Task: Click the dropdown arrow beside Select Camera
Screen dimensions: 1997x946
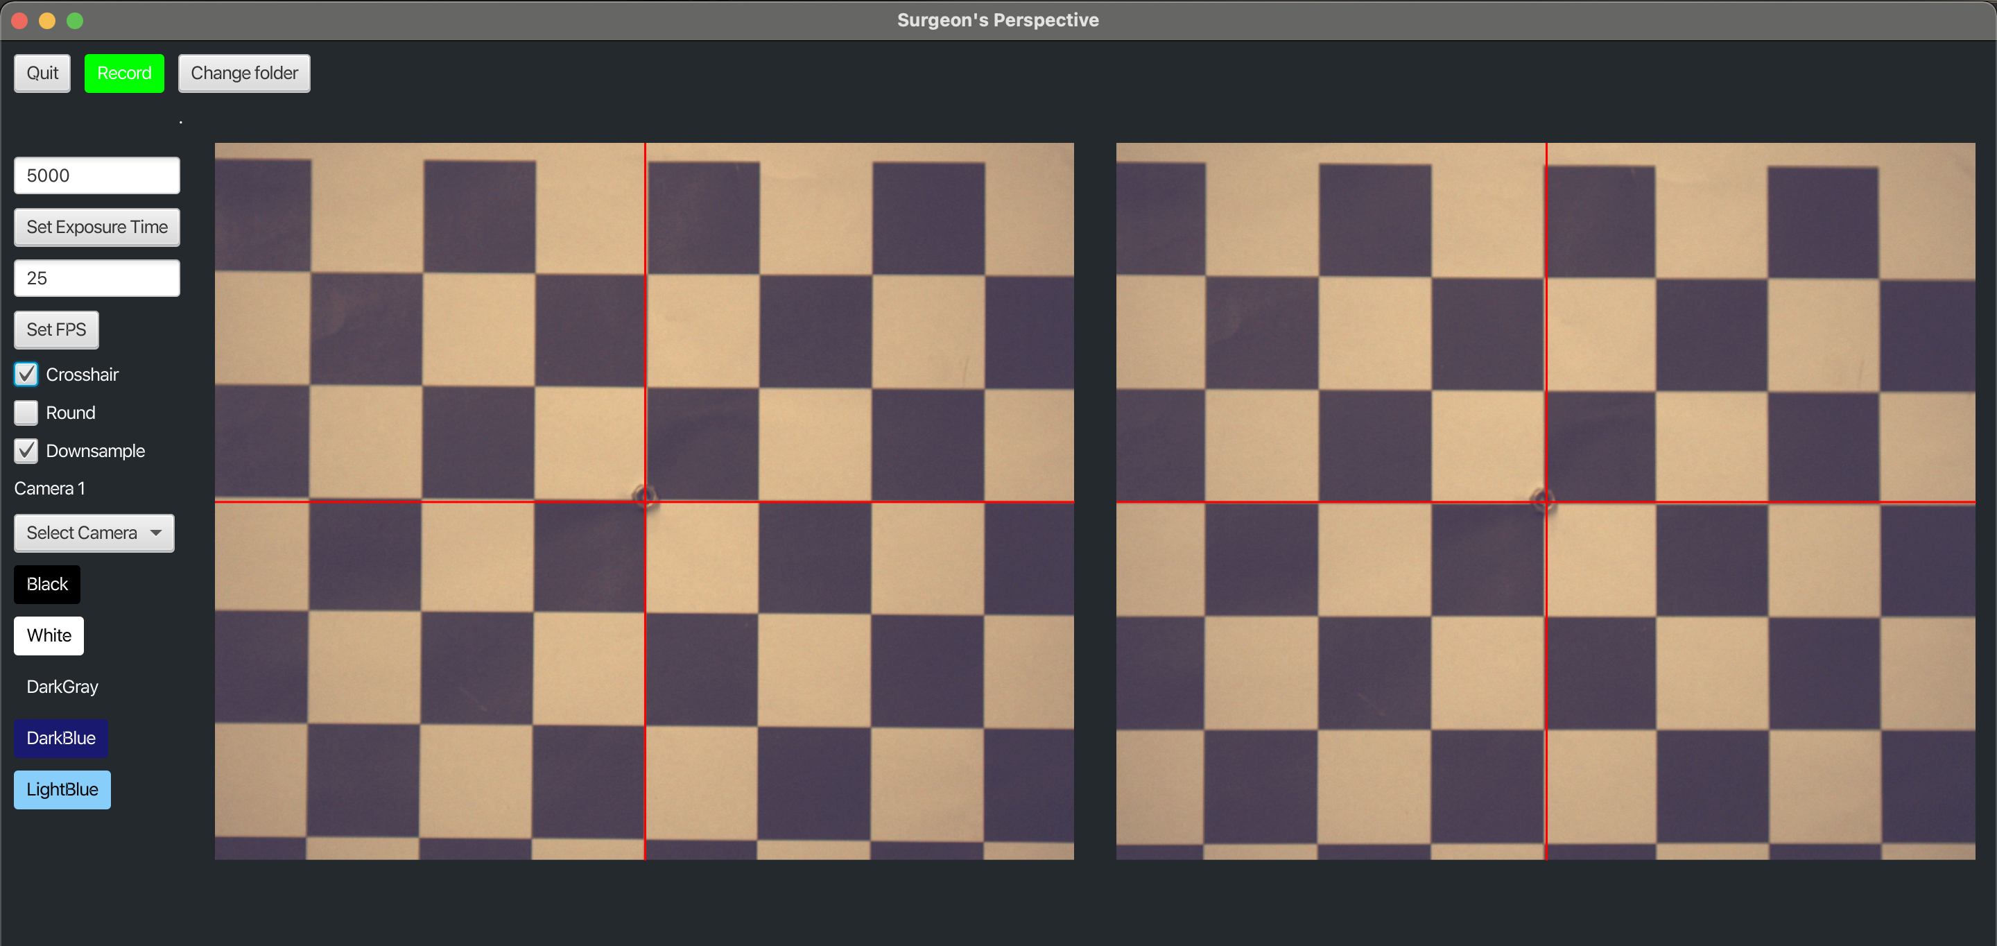Action: pyautogui.click(x=156, y=533)
